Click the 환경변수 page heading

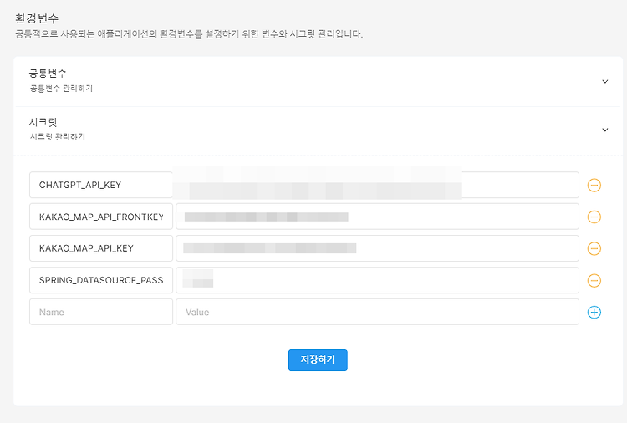pyautogui.click(x=37, y=18)
